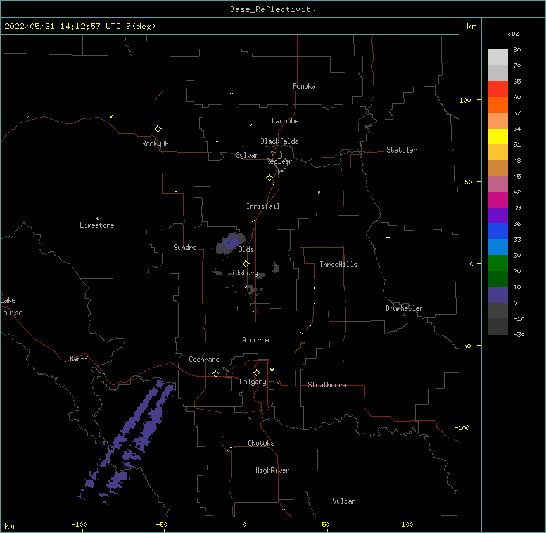
Task: Click the Stettler city label
Action: pos(402,150)
